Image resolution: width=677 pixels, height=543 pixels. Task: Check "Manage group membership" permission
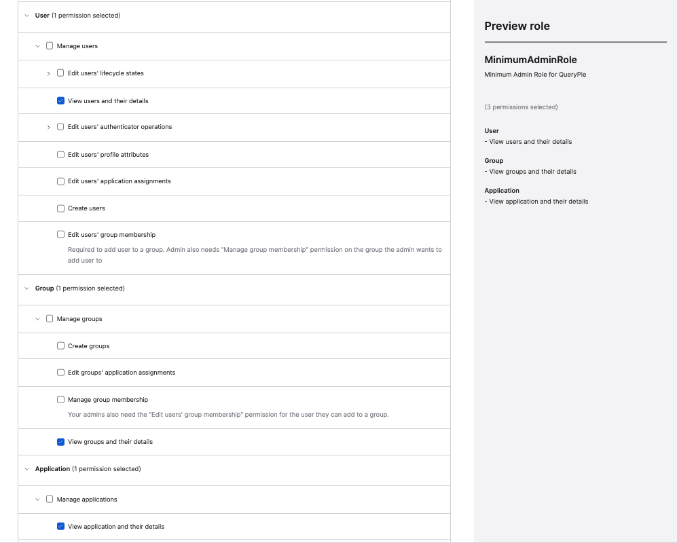click(60, 399)
